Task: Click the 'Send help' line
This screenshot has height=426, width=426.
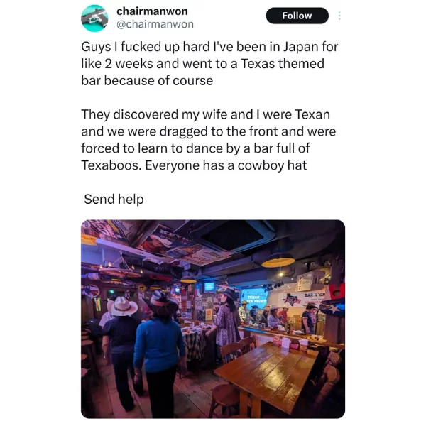Action: click(114, 199)
